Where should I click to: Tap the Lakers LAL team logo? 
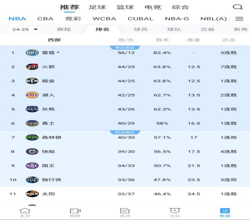coord(32,95)
